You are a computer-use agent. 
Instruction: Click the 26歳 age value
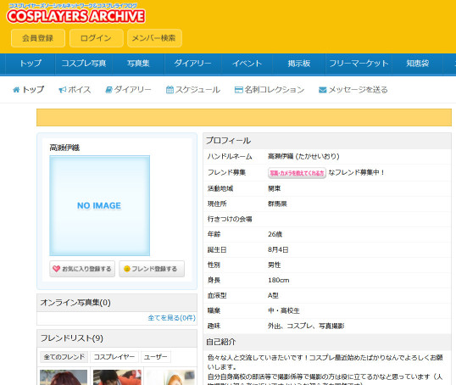[x=275, y=234]
